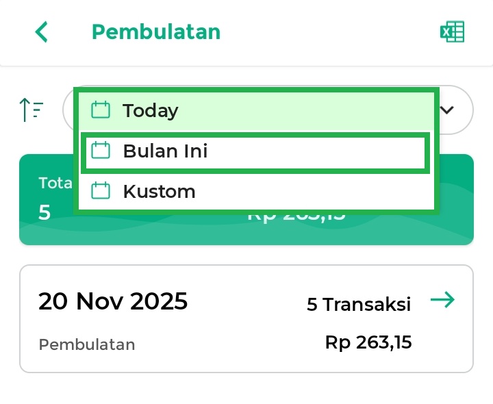Screen dimensions: 493x404
Task: Click the partially hidden total Rp amount
Action: click(296, 218)
